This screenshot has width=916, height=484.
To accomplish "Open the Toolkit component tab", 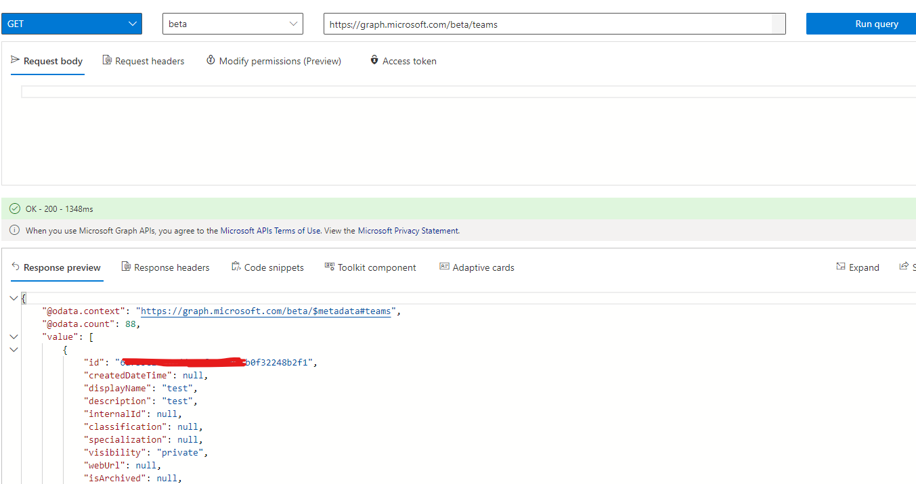I will pos(370,267).
